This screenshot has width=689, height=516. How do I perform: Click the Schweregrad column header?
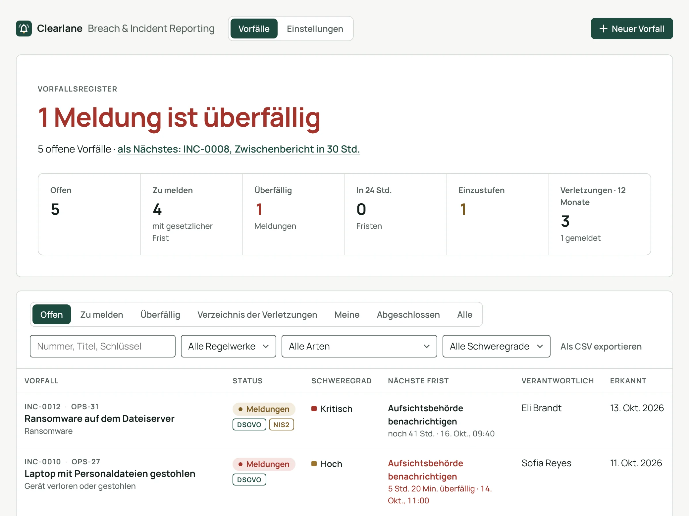341,381
